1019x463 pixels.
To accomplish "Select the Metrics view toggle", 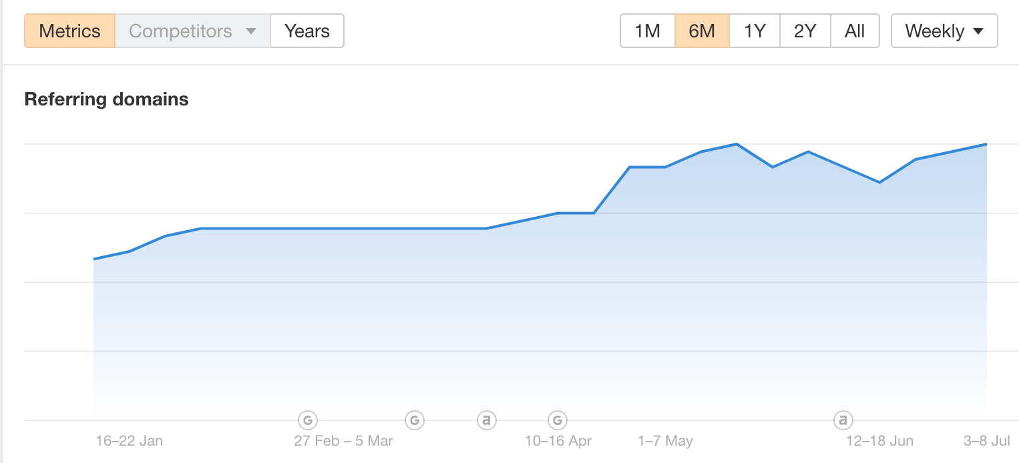I will (69, 31).
